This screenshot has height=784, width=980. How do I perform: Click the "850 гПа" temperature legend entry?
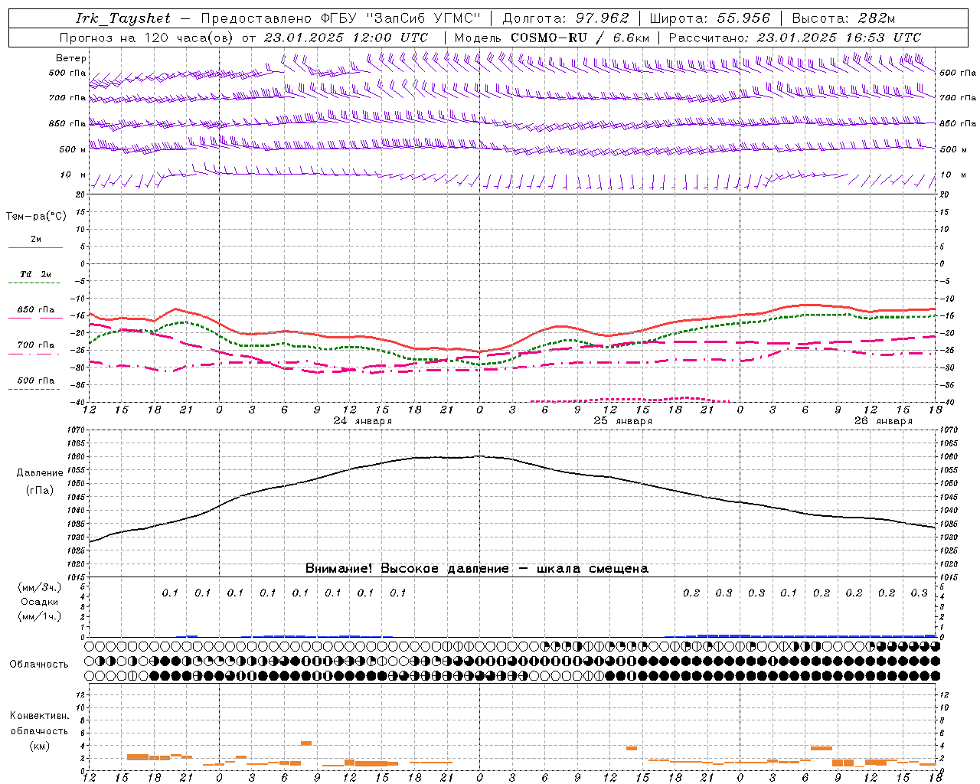click(x=36, y=310)
